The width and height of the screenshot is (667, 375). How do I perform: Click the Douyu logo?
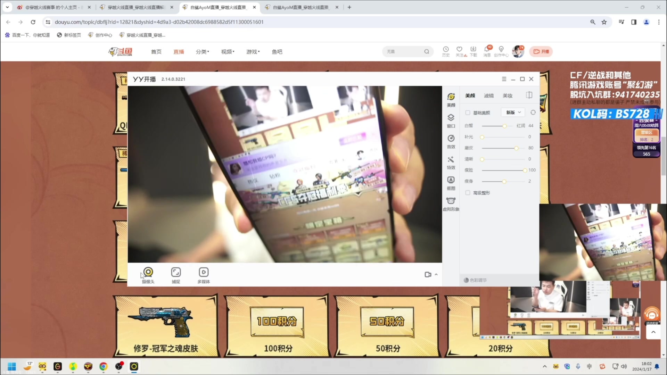120,51
